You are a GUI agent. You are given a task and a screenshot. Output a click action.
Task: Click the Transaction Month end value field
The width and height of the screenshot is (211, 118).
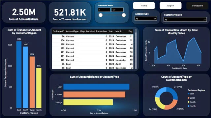click(x=117, y=10)
